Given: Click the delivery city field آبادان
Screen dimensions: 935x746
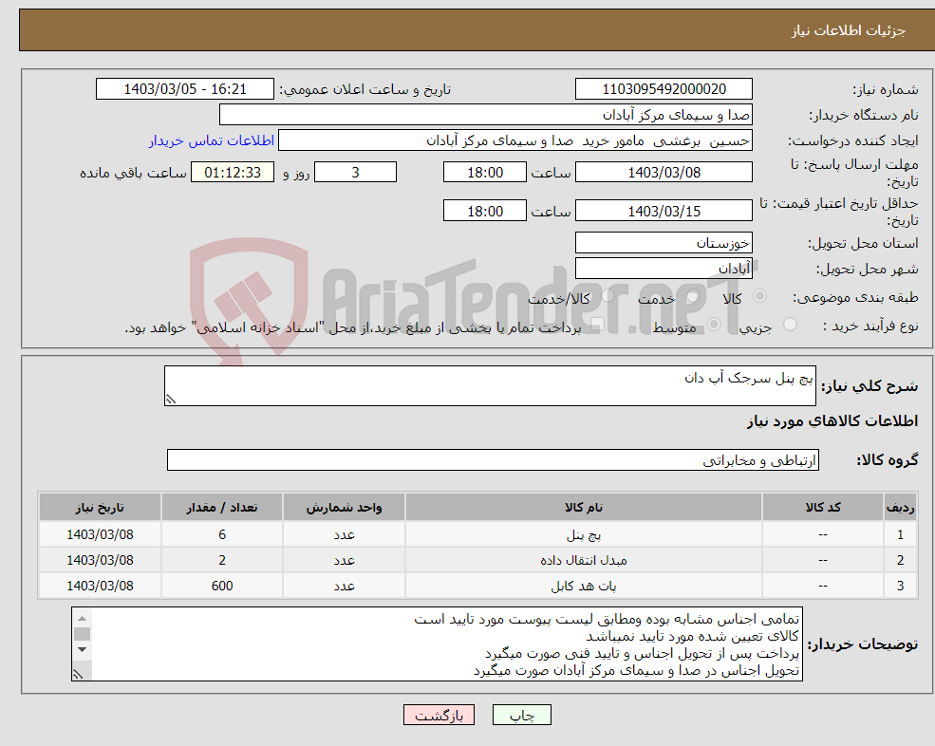Looking at the screenshot, I should pos(664,269).
